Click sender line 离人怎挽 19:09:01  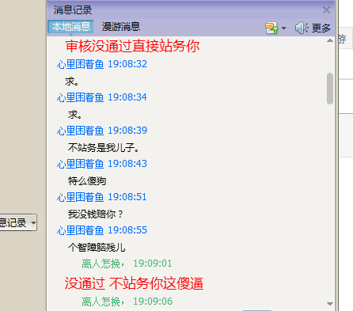click(127, 264)
